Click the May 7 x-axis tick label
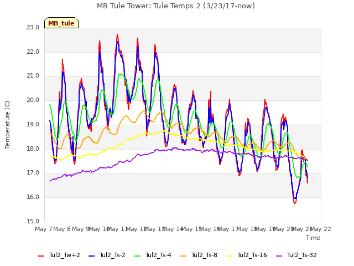This screenshot has width=354, height=266. coord(44,229)
